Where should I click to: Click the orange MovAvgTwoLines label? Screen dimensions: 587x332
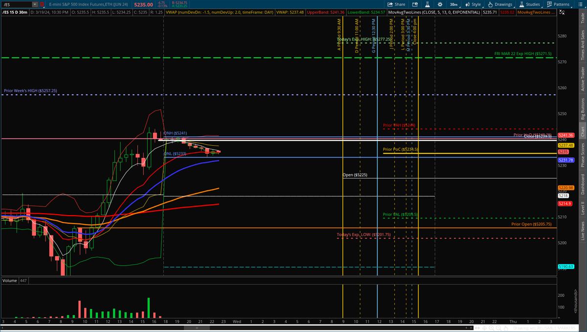537,12
